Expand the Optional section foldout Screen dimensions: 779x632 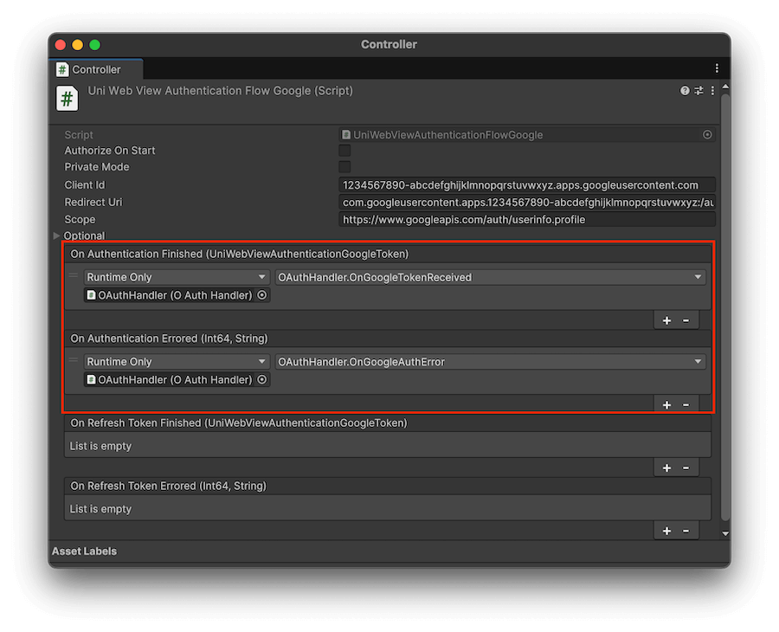(x=58, y=235)
